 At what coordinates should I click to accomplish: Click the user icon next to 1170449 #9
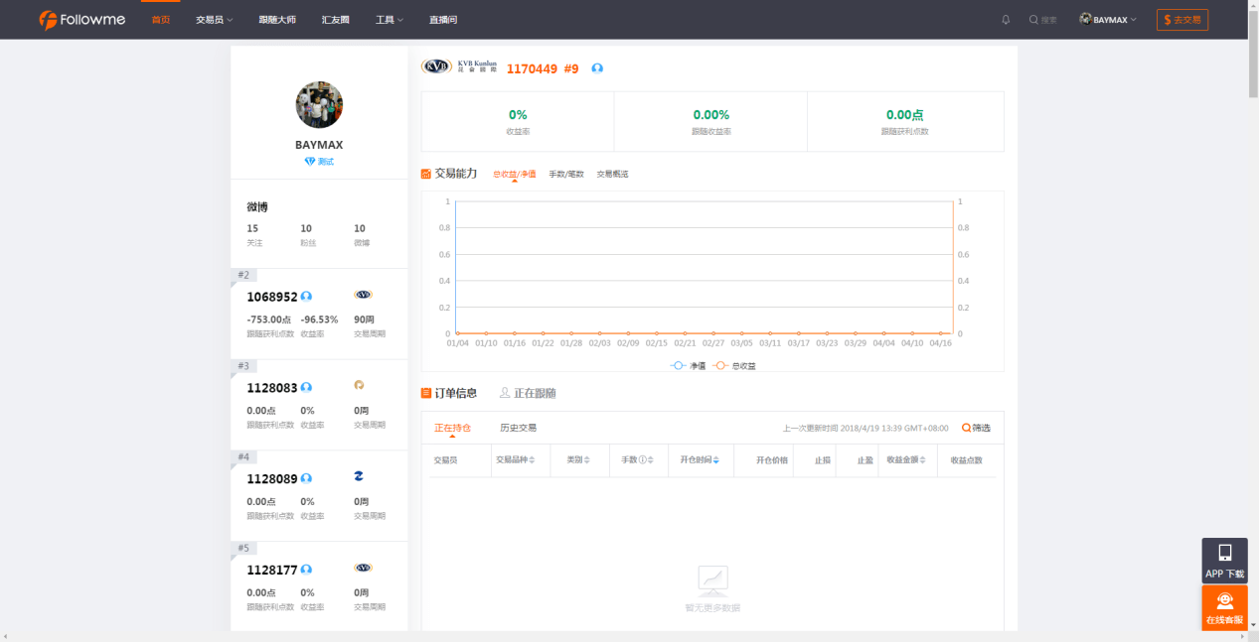pyautogui.click(x=597, y=68)
